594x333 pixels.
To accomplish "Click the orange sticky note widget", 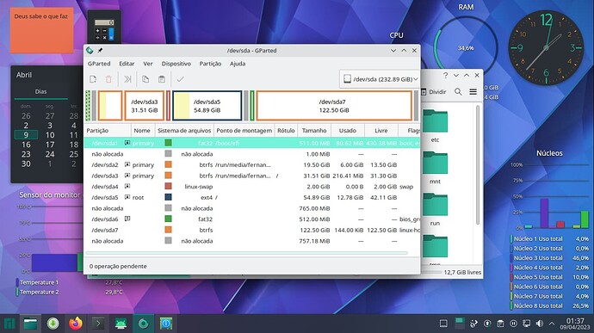I will [x=41, y=30].
